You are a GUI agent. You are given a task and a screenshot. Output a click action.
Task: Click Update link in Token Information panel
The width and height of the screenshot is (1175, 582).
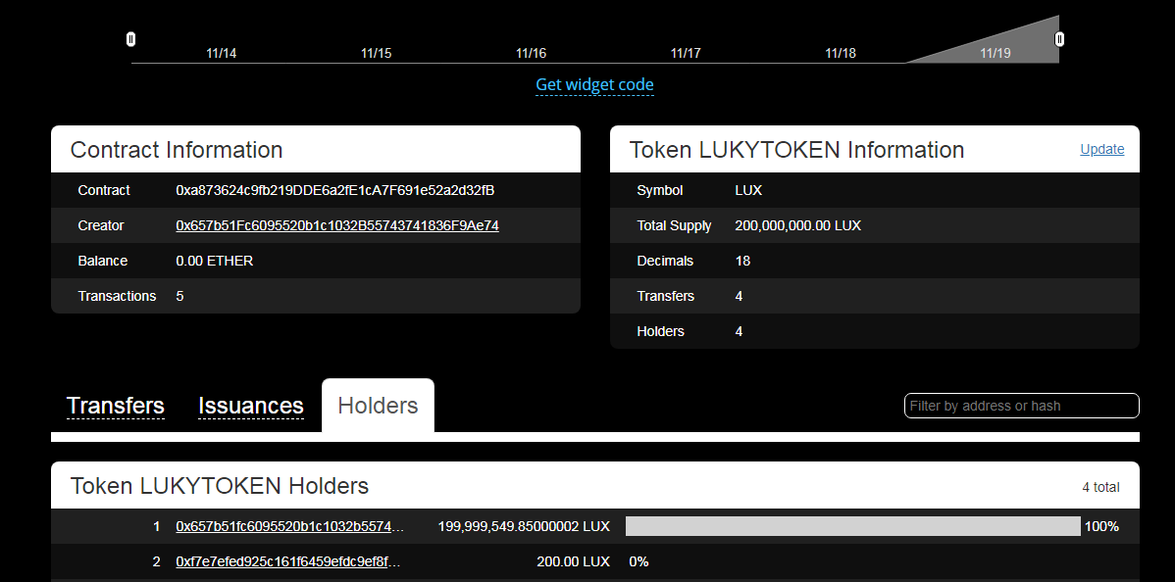1101,149
